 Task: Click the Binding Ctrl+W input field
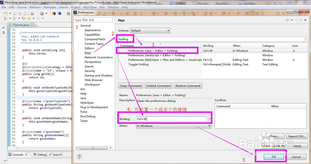pyautogui.click(x=171, y=119)
